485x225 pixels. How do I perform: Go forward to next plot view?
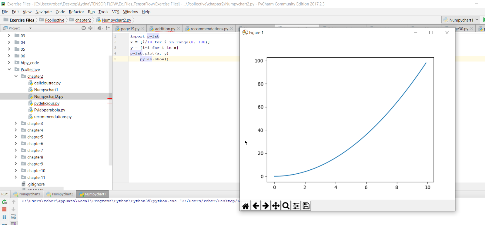266,206
